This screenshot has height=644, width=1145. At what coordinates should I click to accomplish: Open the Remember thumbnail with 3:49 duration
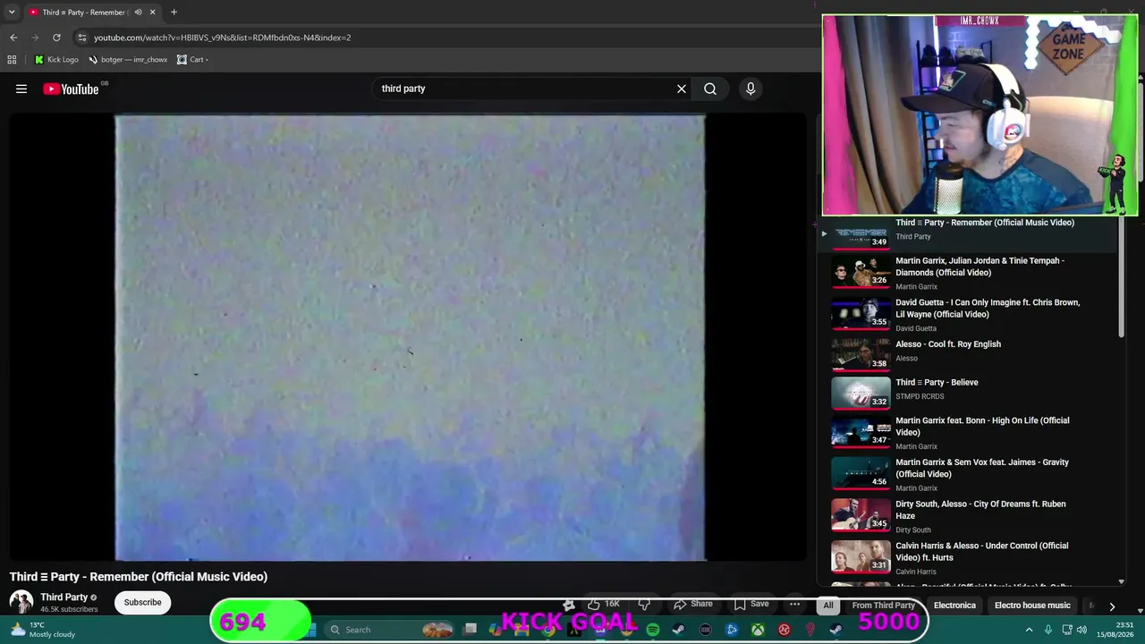861,233
